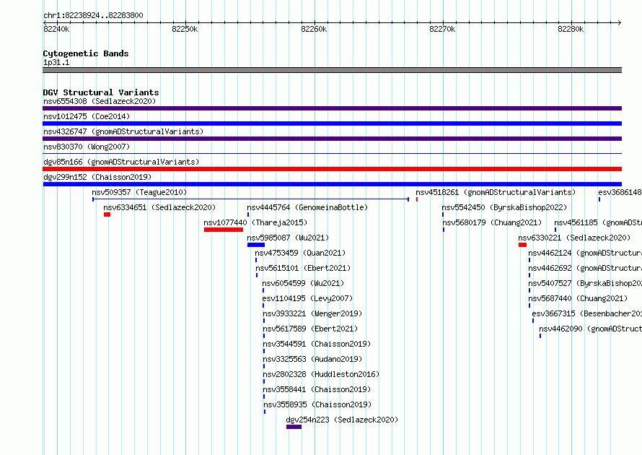This screenshot has height=455, width=642.
Task: Click the purple bar of nsv6554308
Action: coord(332,108)
